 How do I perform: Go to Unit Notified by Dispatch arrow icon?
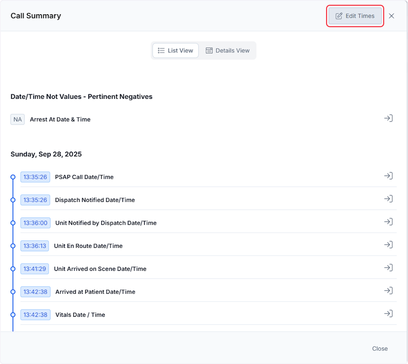[388, 222]
